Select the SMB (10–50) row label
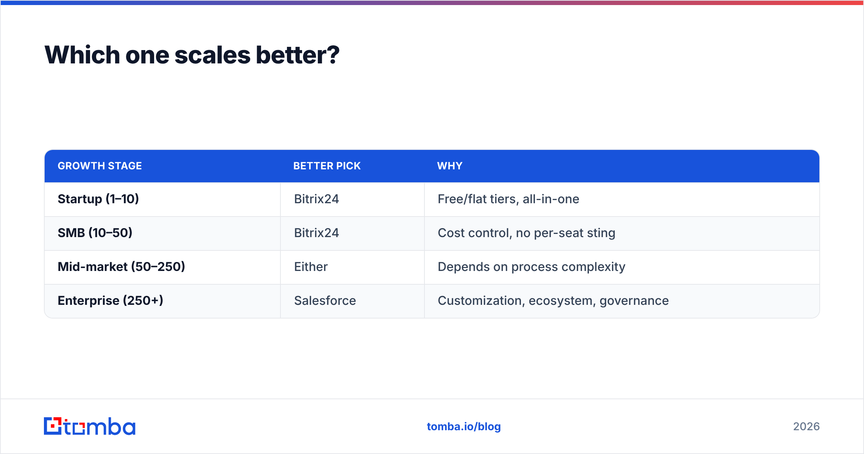Viewport: 864px width, 454px height. [x=95, y=233]
